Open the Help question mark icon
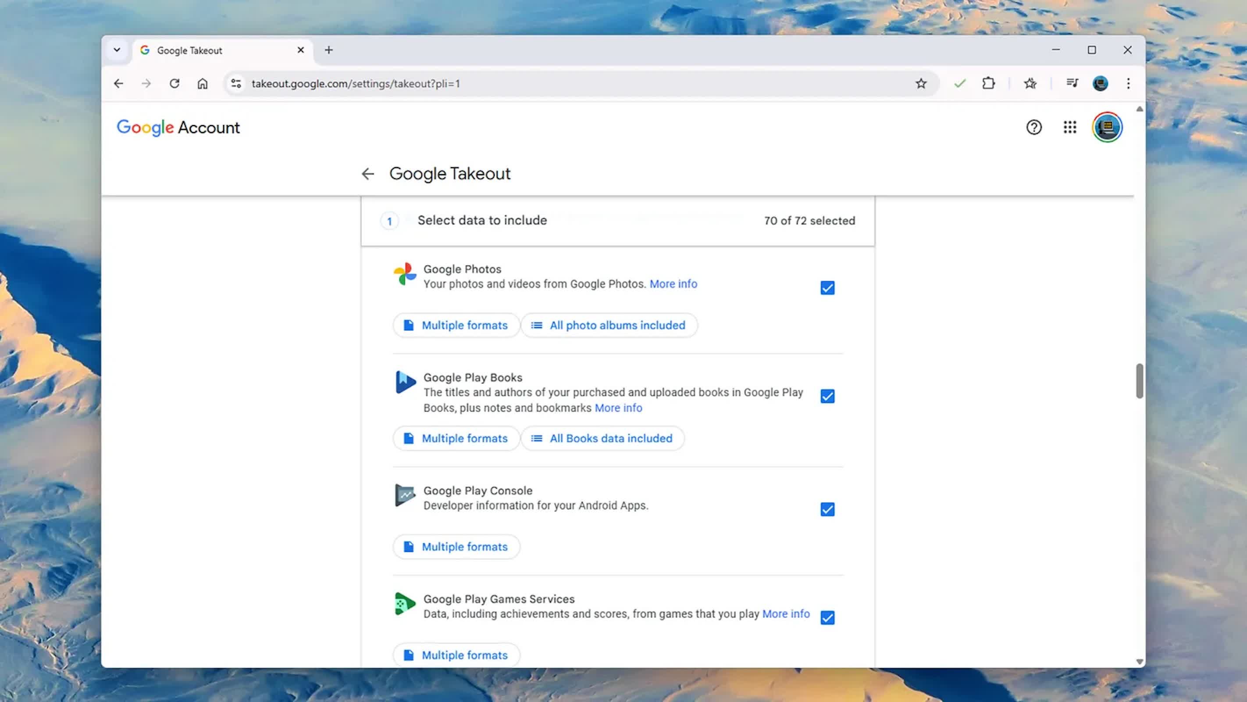Image resolution: width=1247 pixels, height=702 pixels. click(1033, 127)
